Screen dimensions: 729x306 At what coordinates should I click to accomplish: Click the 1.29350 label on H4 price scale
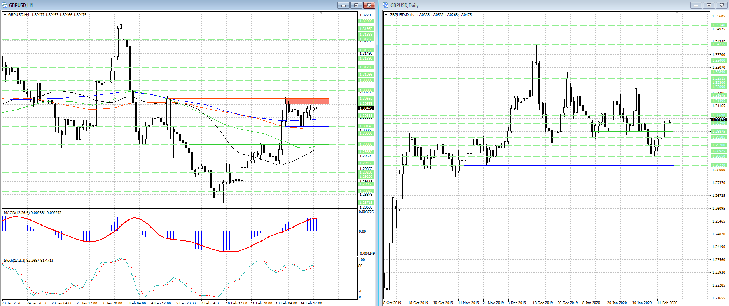(366, 169)
